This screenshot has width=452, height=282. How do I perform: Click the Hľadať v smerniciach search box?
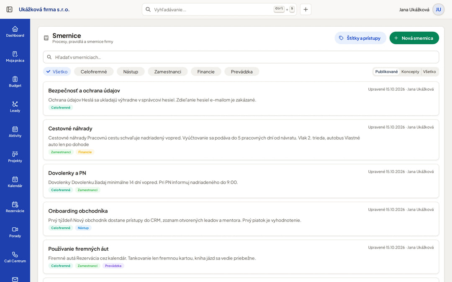pos(241,57)
